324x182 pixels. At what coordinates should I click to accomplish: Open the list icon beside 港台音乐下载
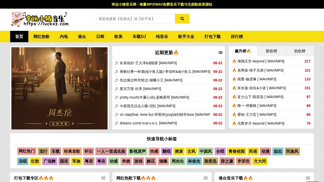tap(308, 178)
